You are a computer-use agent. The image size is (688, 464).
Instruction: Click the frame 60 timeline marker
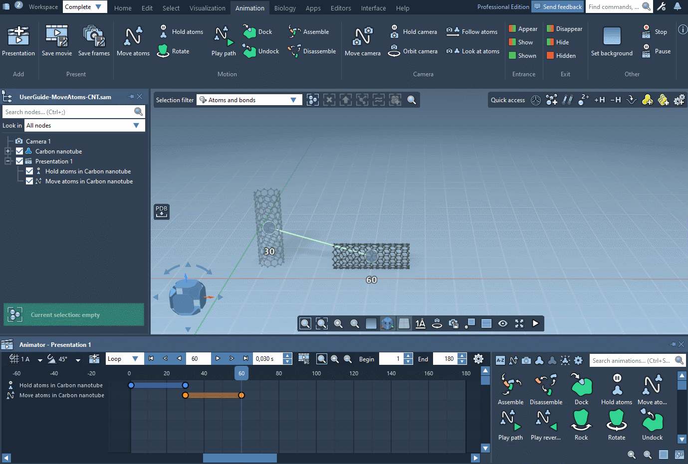click(241, 373)
